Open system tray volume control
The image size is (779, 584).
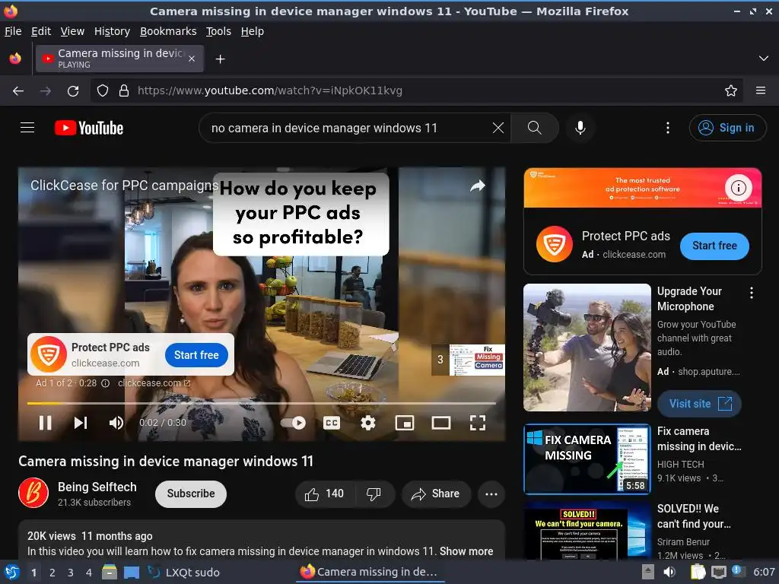click(x=669, y=572)
